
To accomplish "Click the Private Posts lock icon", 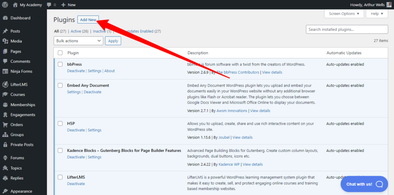I will (5, 145).
